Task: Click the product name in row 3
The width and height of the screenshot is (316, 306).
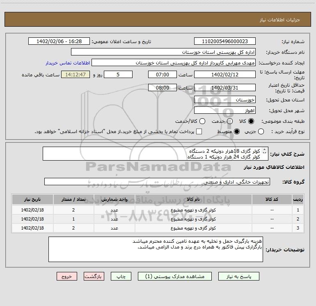Action: click(193, 228)
